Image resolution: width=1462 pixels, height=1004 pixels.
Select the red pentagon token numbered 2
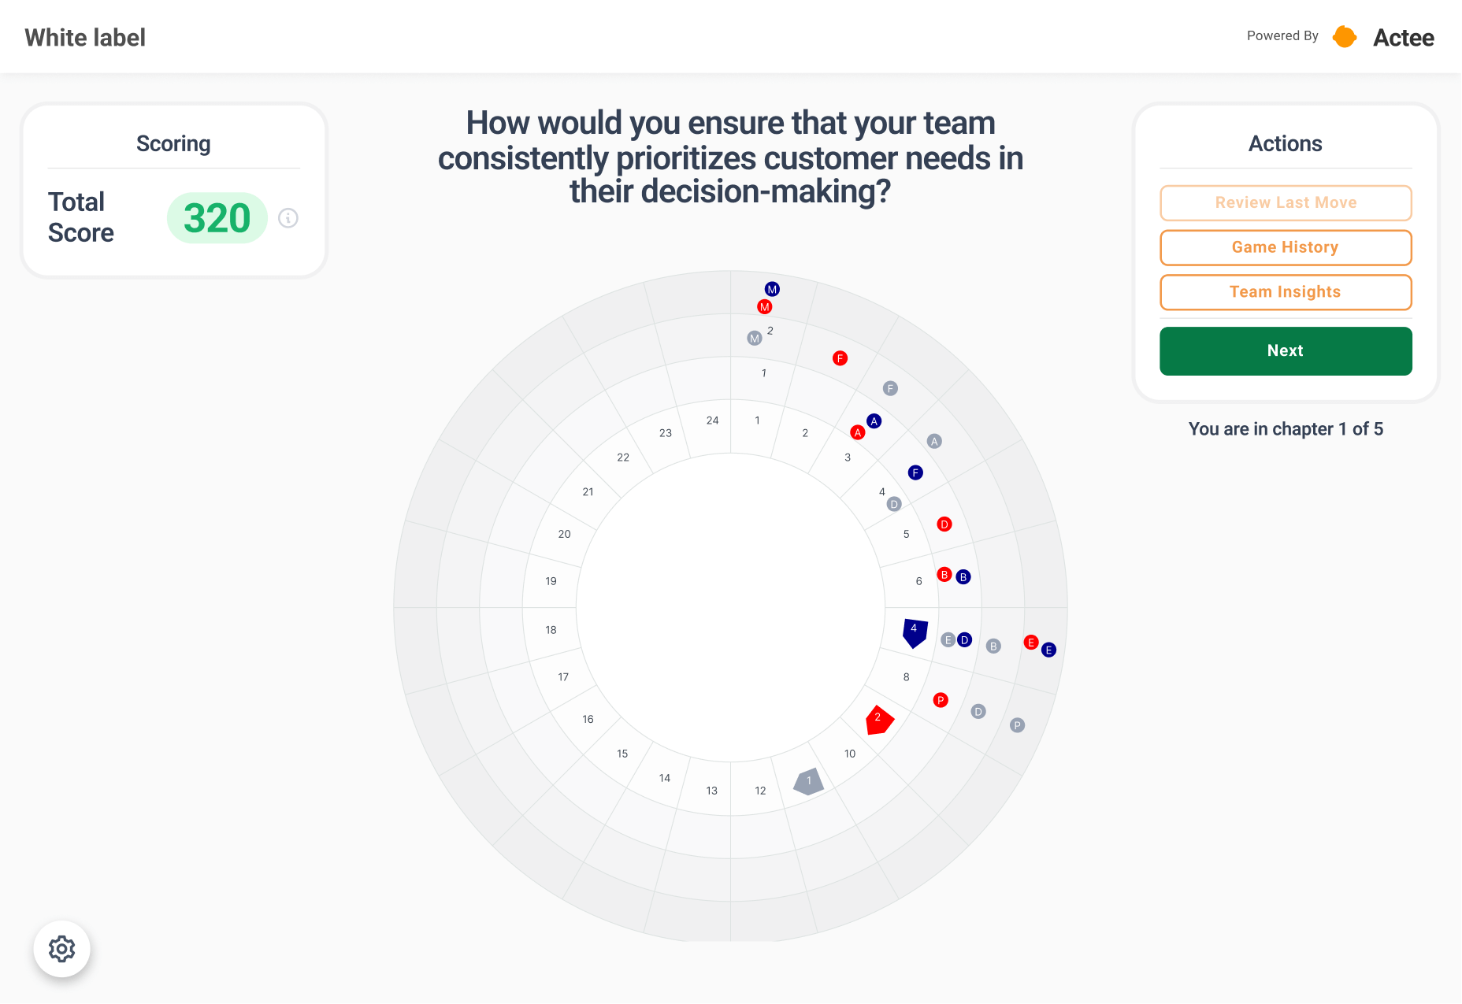click(878, 720)
